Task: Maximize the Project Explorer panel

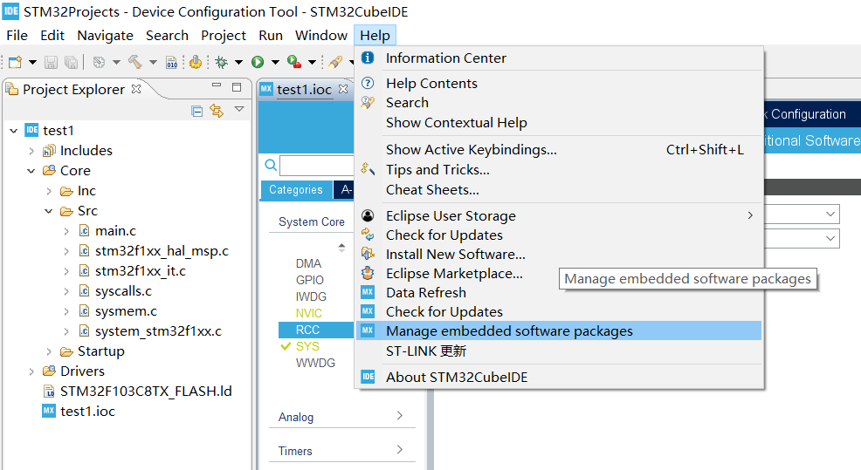Action: 237,86
